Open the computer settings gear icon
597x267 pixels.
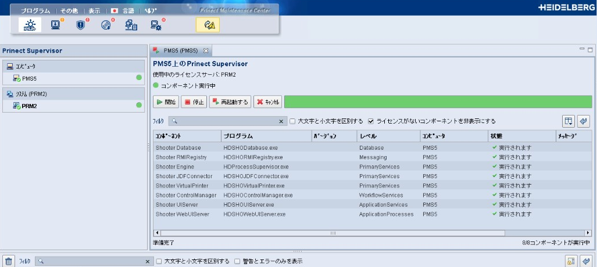pyautogui.click(x=156, y=25)
